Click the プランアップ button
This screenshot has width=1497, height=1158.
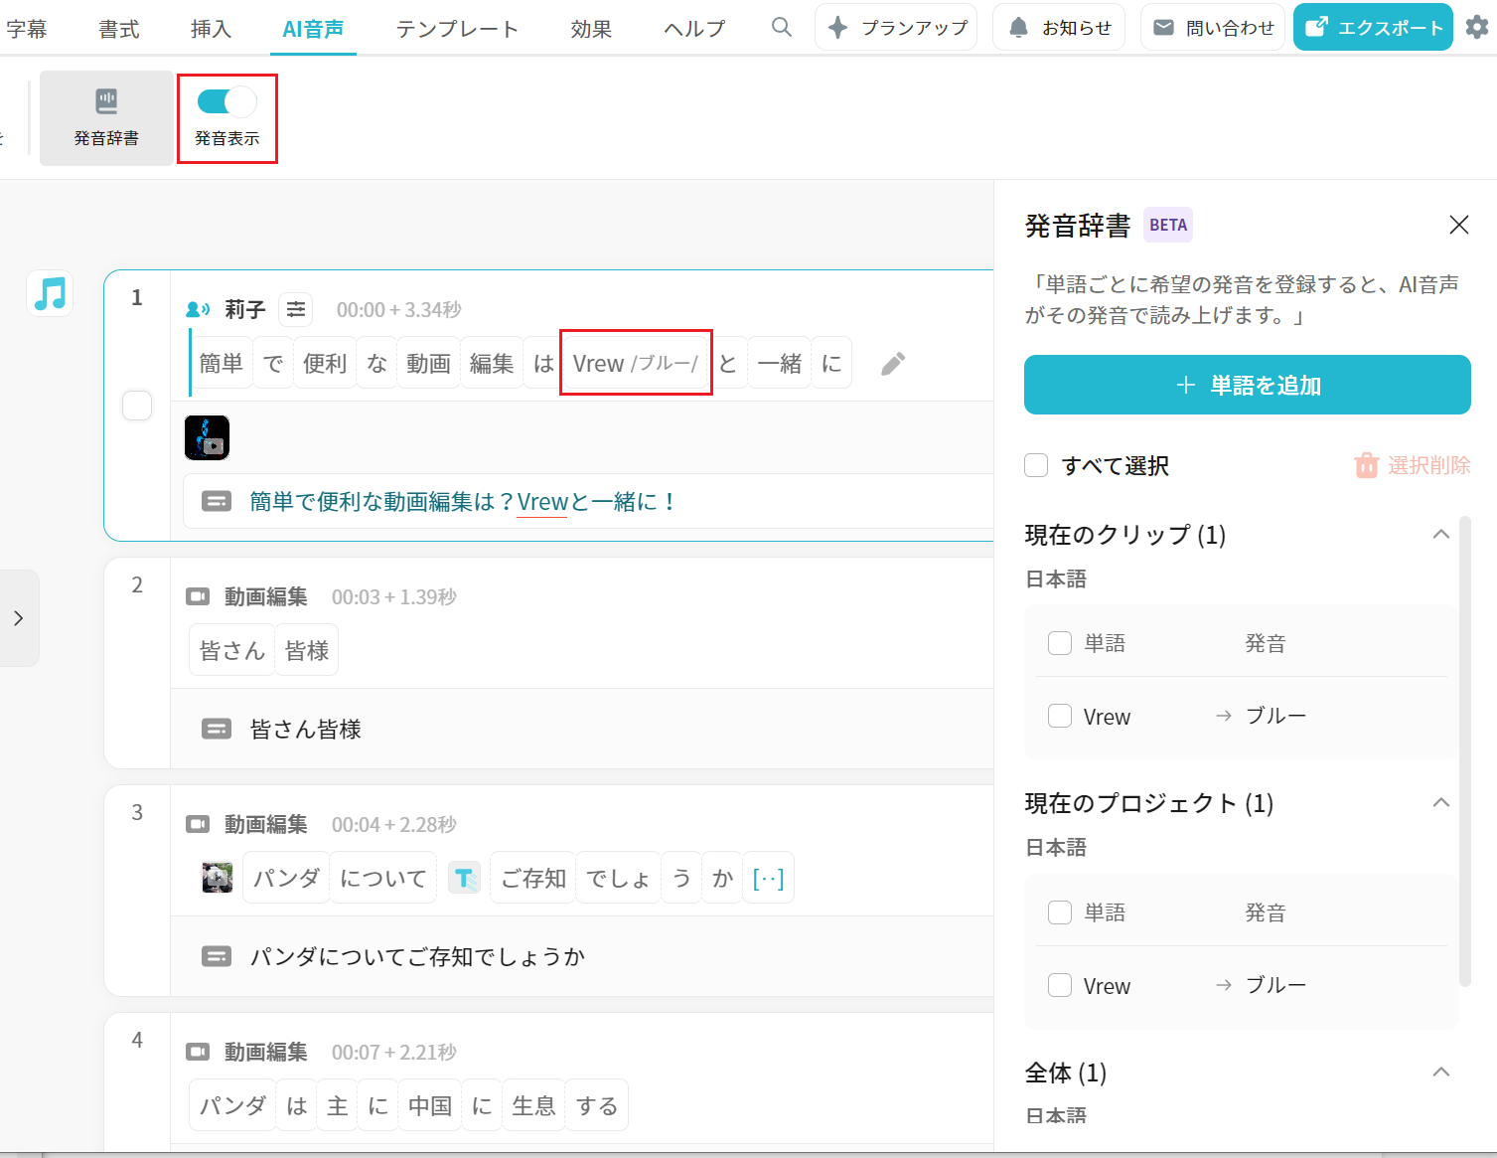click(896, 27)
